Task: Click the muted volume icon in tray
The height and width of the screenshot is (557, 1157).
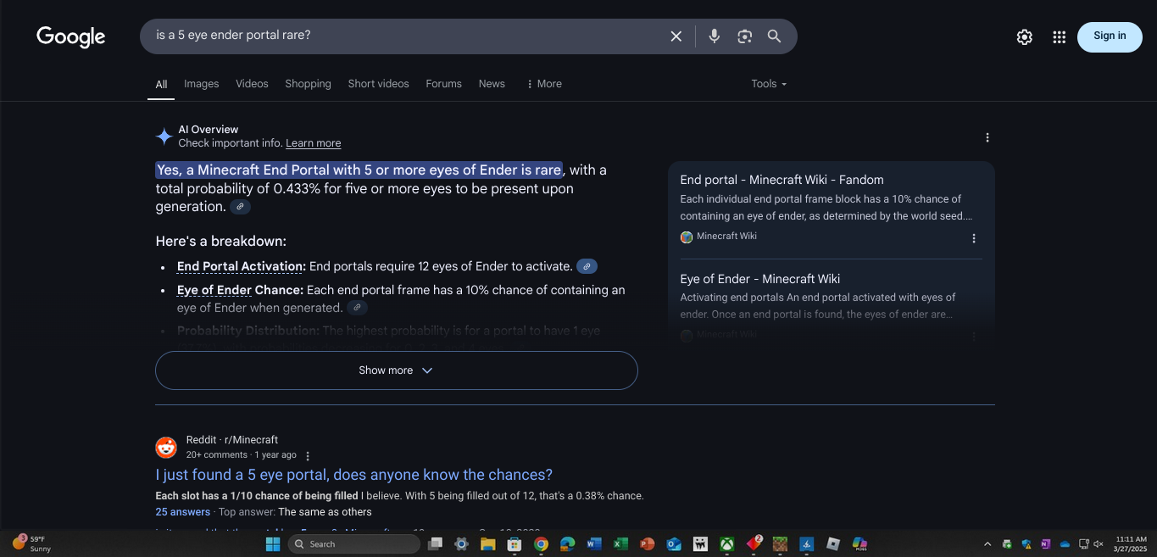Action: coord(1099,544)
